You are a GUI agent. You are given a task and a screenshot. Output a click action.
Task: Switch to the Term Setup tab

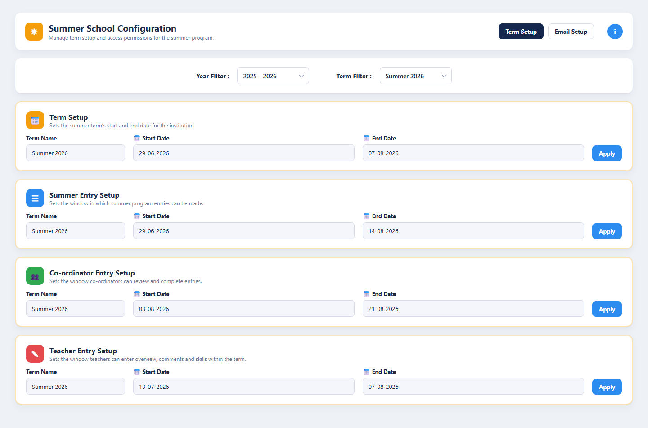click(521, 32)
